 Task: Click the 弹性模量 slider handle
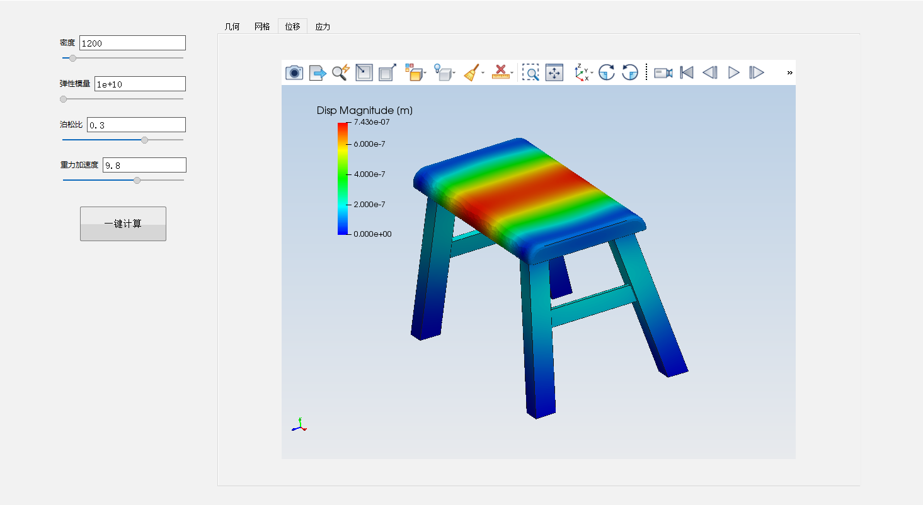tap(63, 99)
